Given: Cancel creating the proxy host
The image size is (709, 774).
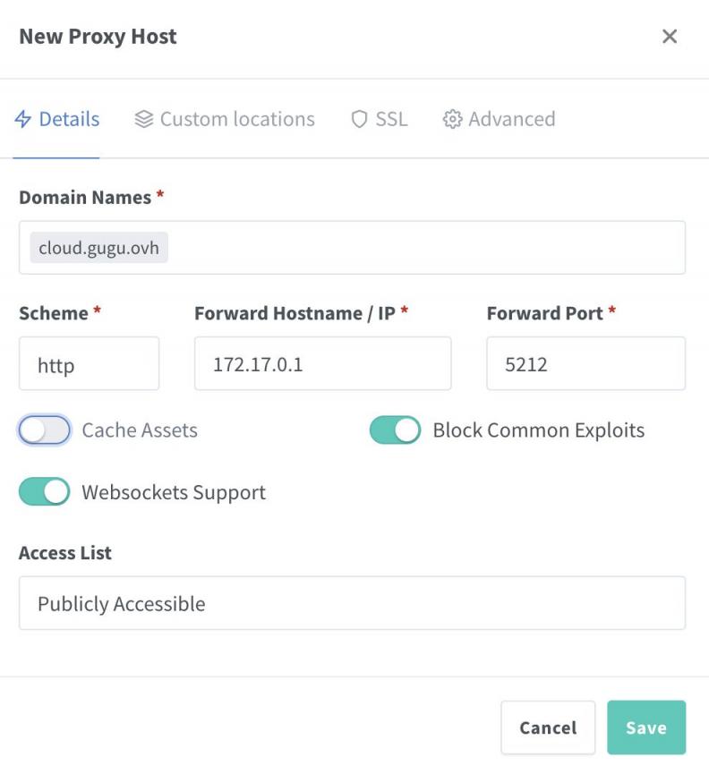Looking at the screenshot, I should pos(548,727).
